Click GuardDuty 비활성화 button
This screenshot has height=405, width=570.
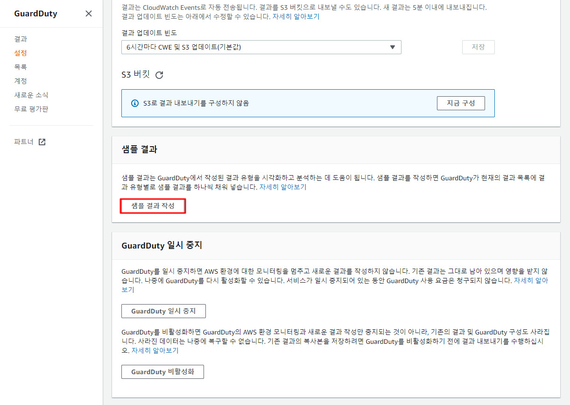click(x=162, y=372)
